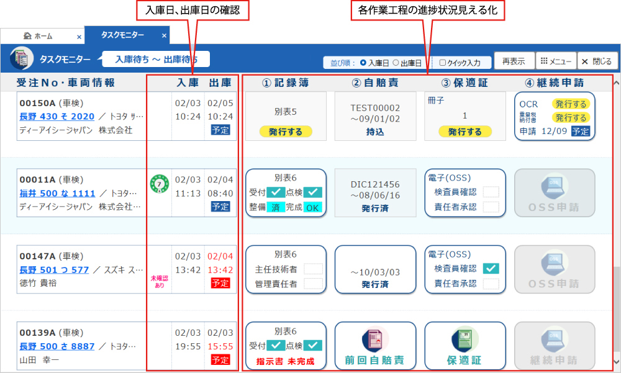Image resolution: width=621 pixels, height=373 pixels.
Task: Open the メニュー menu button
Action: [x=555, y=61]
